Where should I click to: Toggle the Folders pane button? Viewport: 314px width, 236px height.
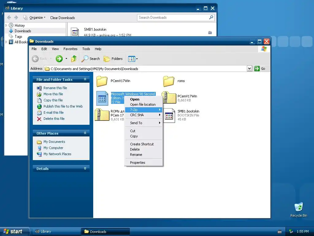(113, 59)
